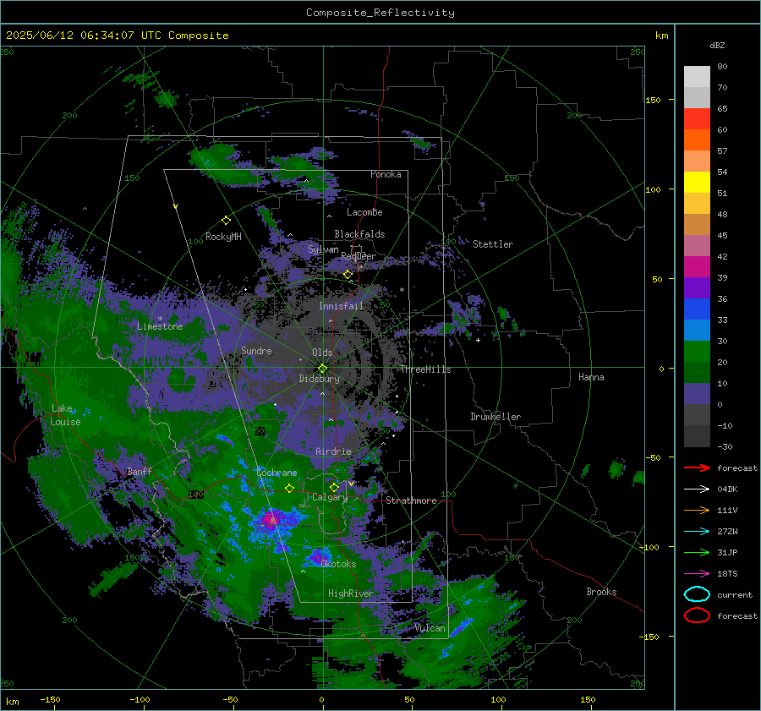Click the Limestone label

coord(160,326)
